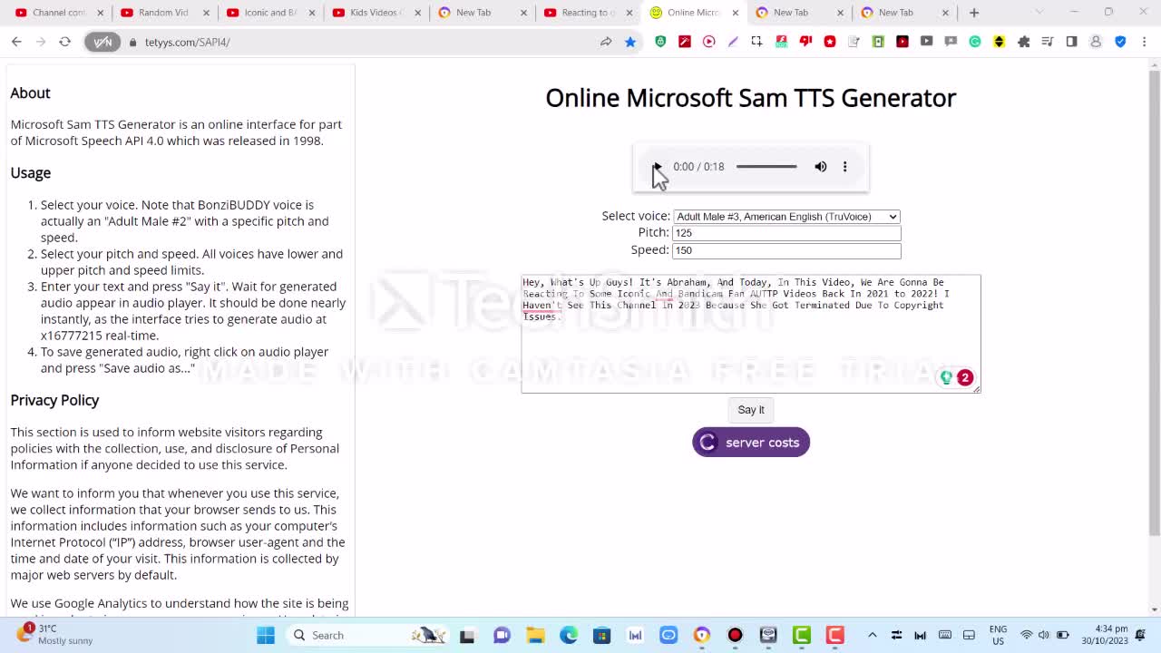The width and height of the screenshot is (1161, 653).
Task: Close the Online Microsoft Sam tab
Action: (735, 13)
